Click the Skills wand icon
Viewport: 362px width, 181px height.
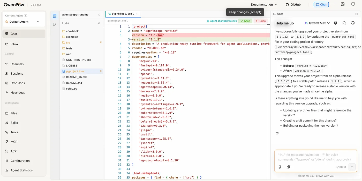[7, 123]
